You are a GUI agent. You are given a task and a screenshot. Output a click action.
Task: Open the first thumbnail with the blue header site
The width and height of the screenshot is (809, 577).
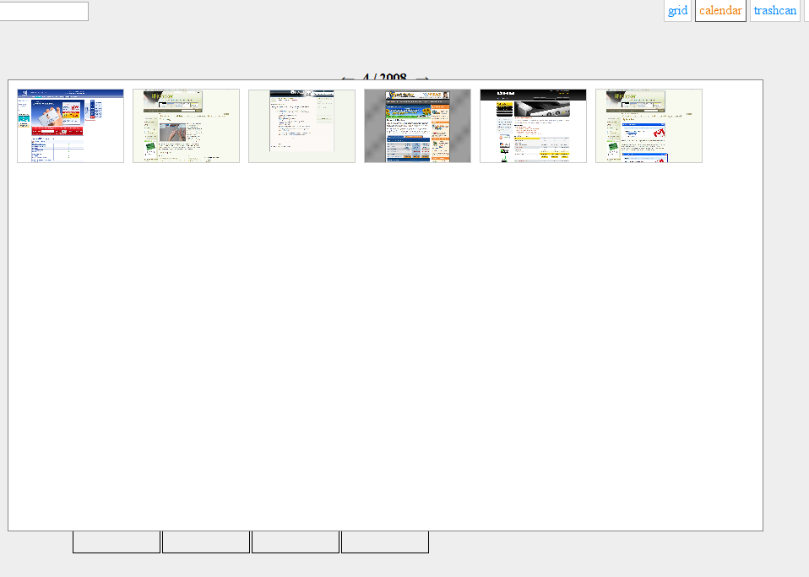[70, 126]
